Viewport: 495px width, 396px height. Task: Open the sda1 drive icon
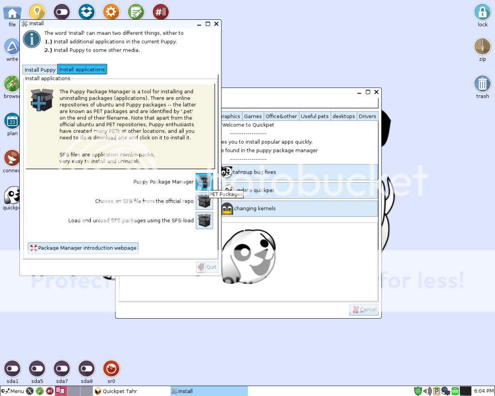[x=12, y=369]
